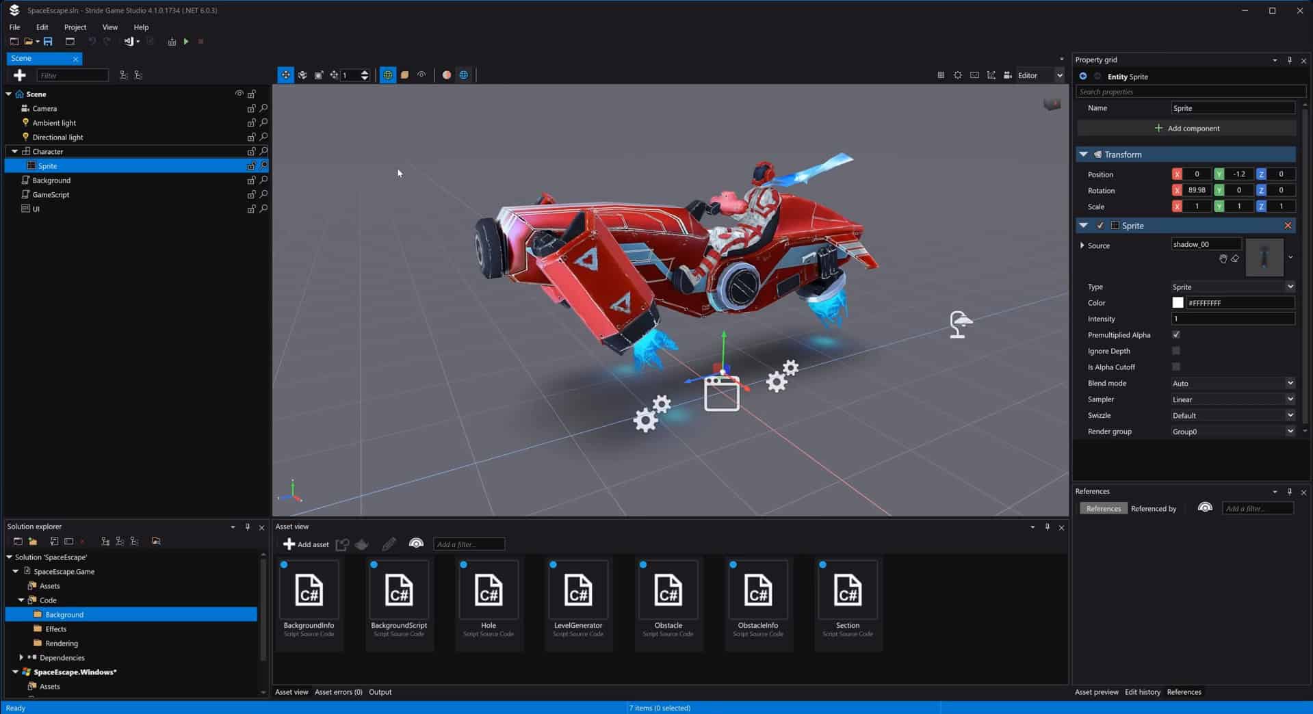Start the game with the green play icon

[186, 42]
